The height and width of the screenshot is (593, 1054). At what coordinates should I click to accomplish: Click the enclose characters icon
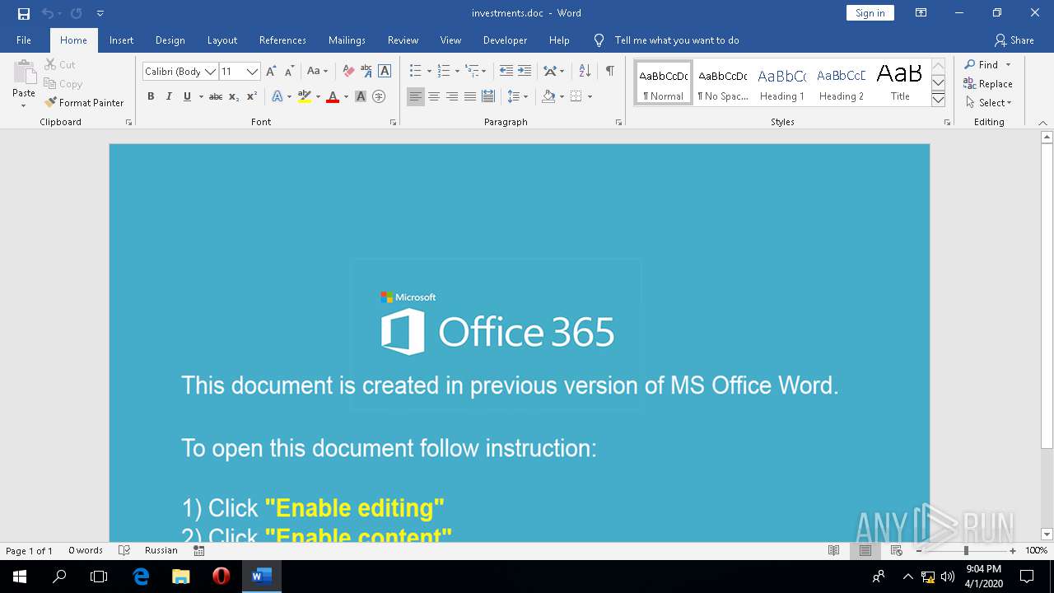379,96
